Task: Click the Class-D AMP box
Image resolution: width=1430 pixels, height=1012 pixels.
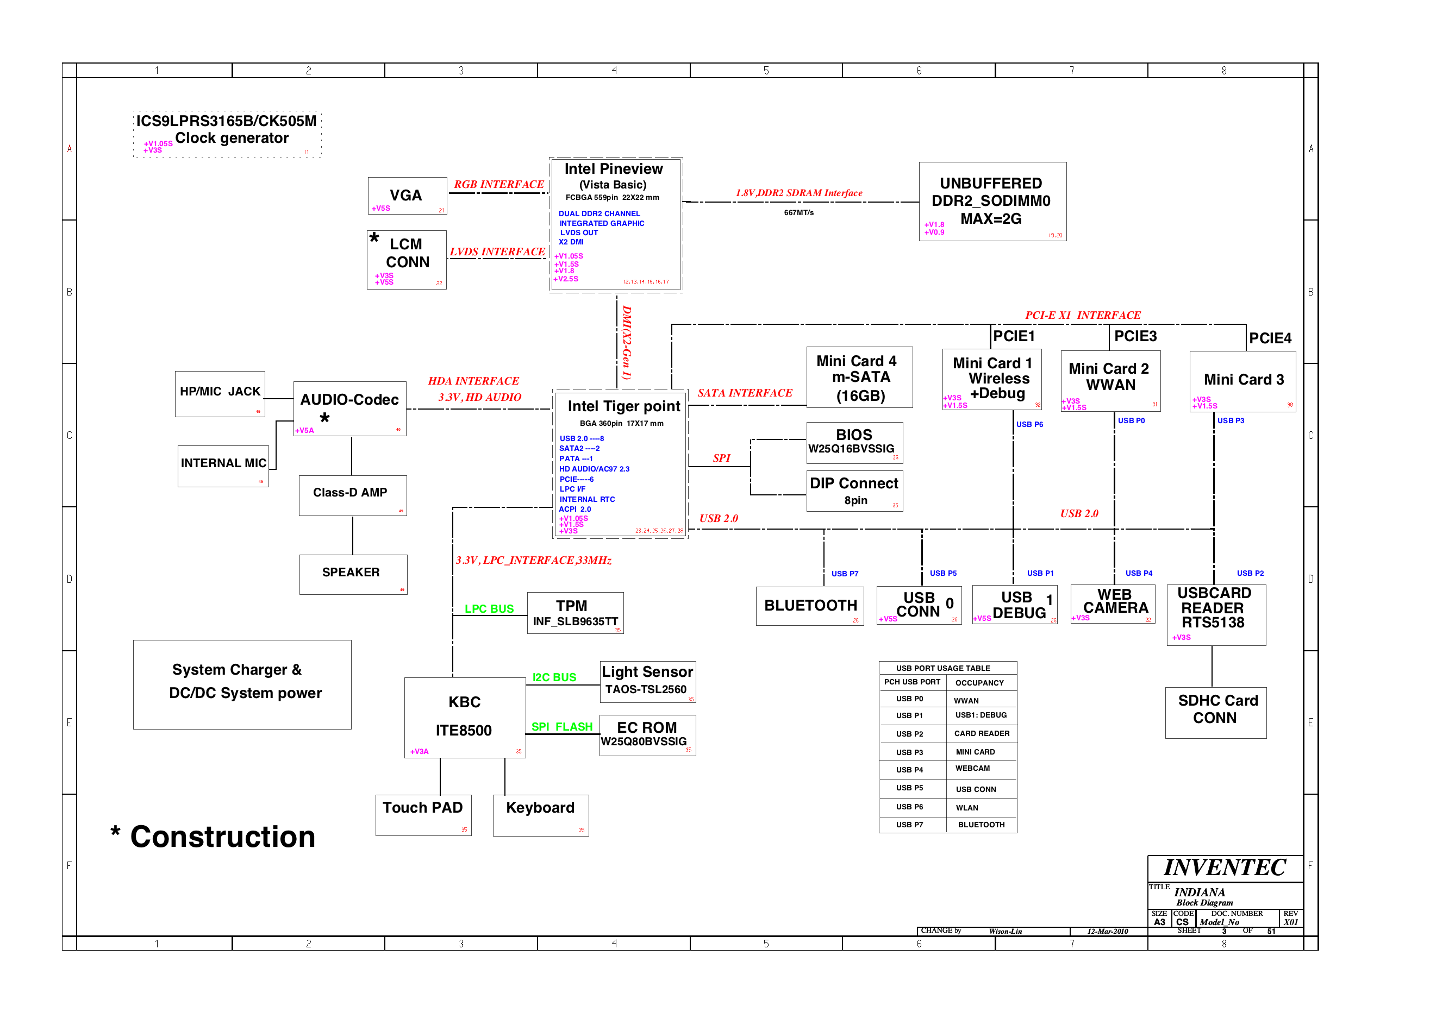Action: pos(353,495)
